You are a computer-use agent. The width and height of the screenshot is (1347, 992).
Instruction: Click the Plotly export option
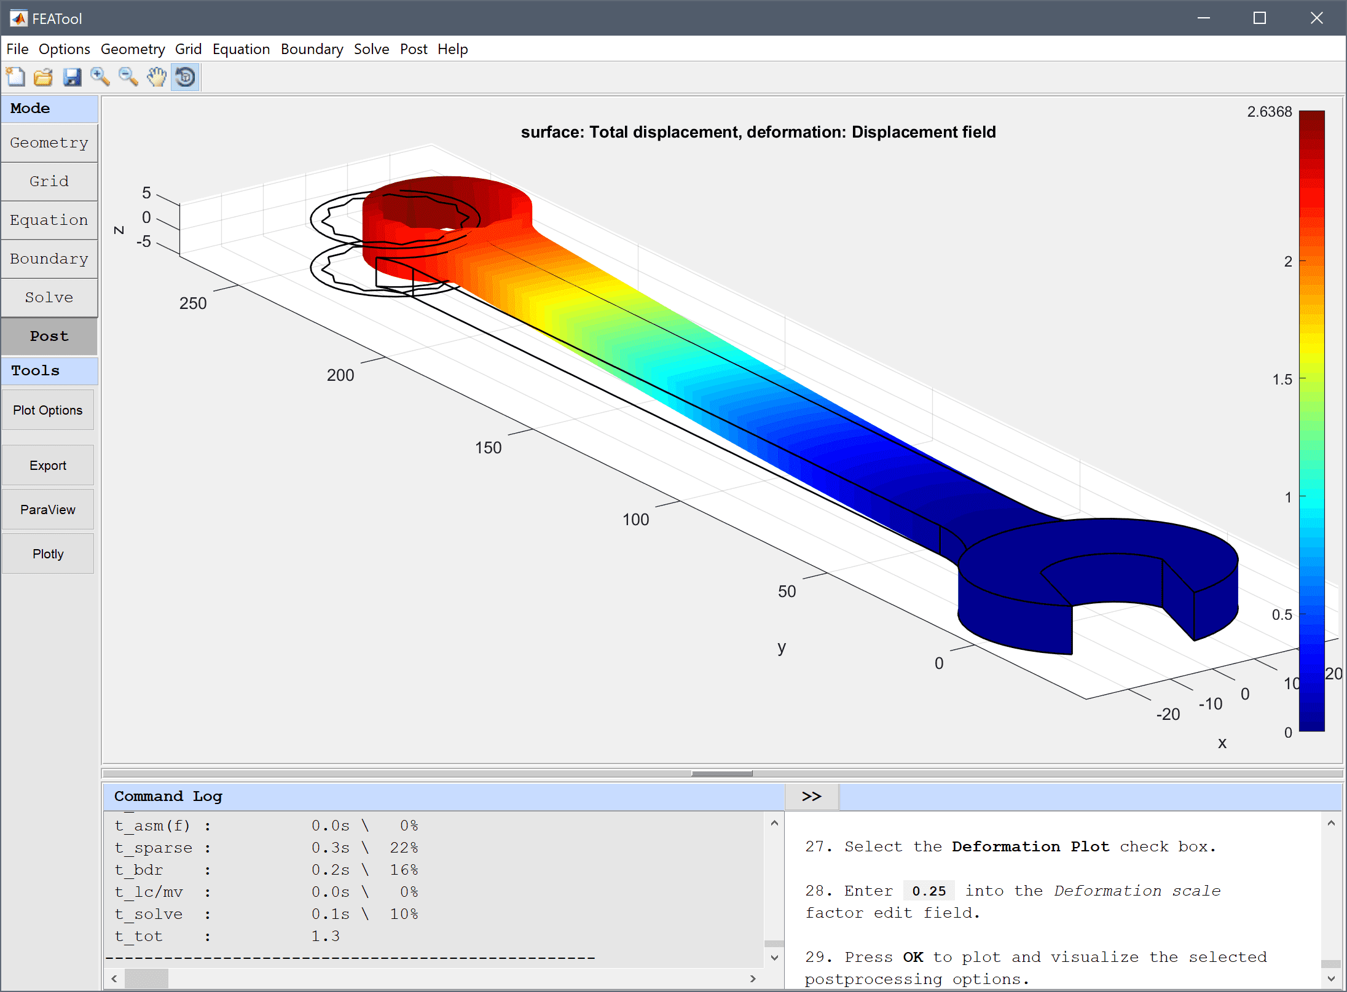48,554
